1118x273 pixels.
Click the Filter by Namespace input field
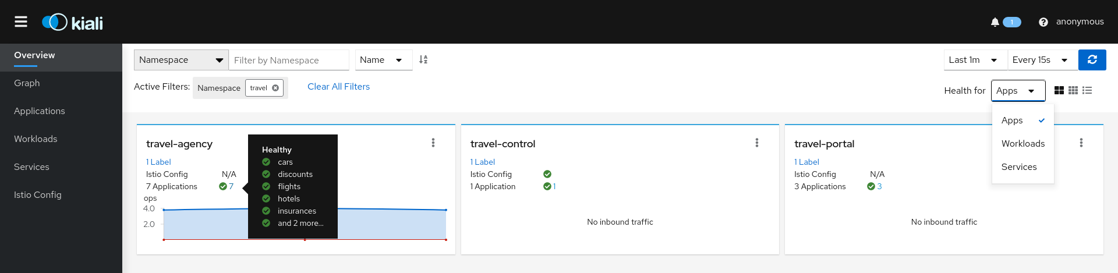(288, 60)
